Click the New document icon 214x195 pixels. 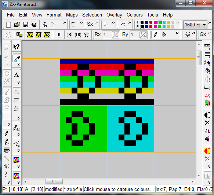pos(8,25)
